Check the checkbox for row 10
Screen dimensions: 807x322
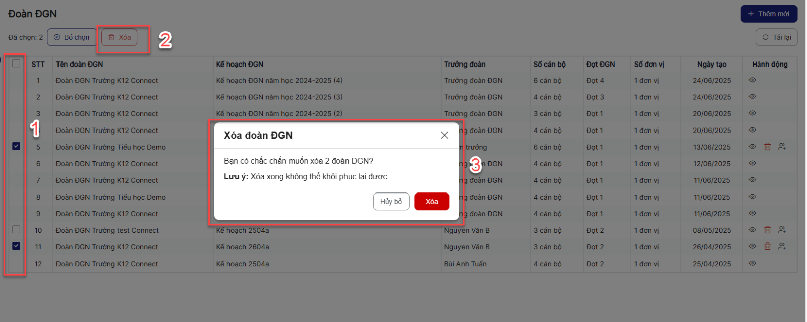pos(16,230)
